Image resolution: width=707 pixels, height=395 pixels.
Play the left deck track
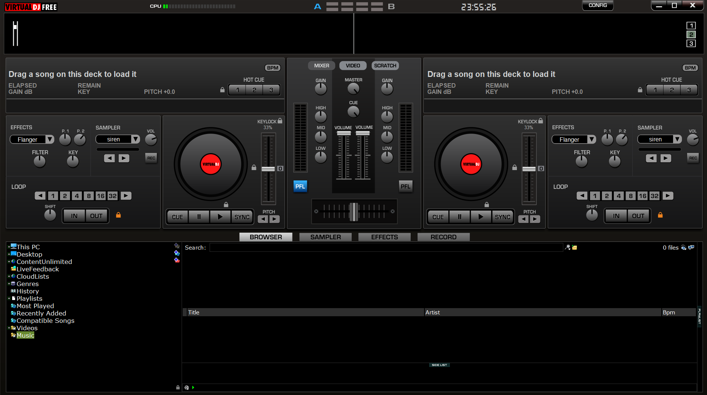220,217
